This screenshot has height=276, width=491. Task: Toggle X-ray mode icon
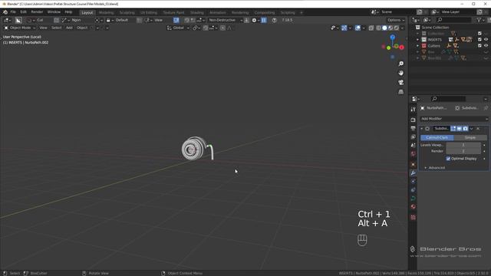(x=371, y=28)
